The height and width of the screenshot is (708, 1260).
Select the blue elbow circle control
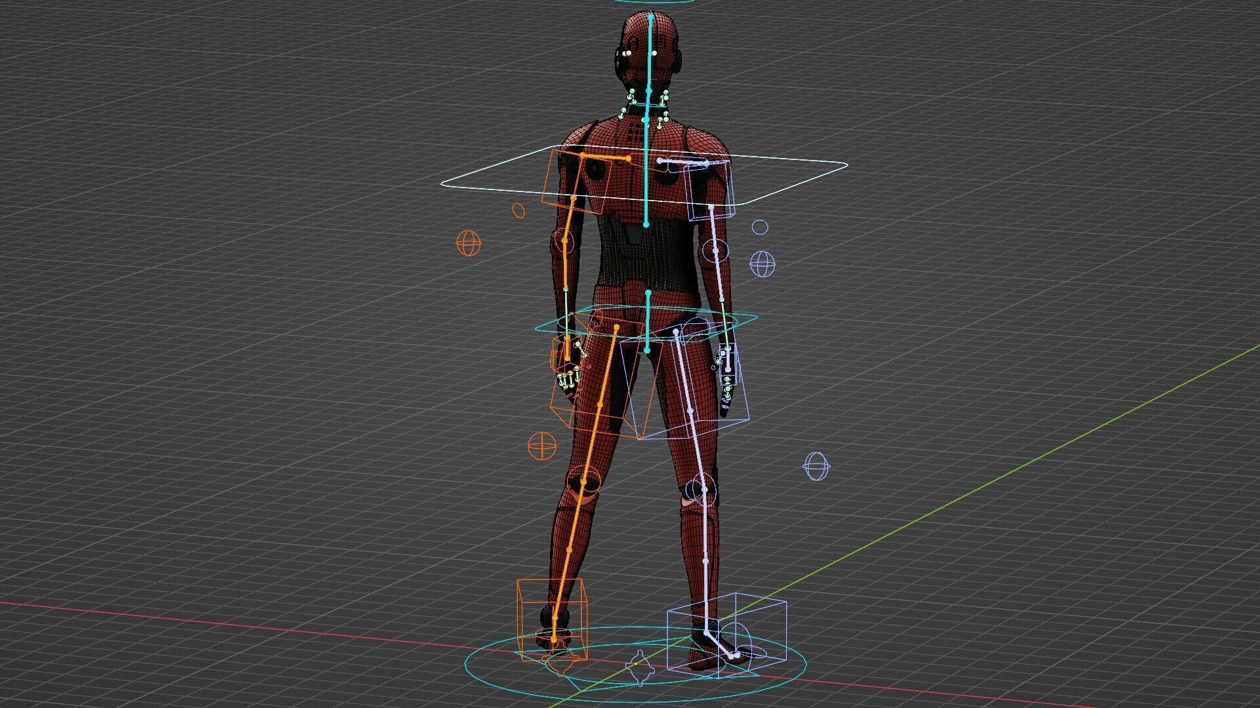(715, 250)
